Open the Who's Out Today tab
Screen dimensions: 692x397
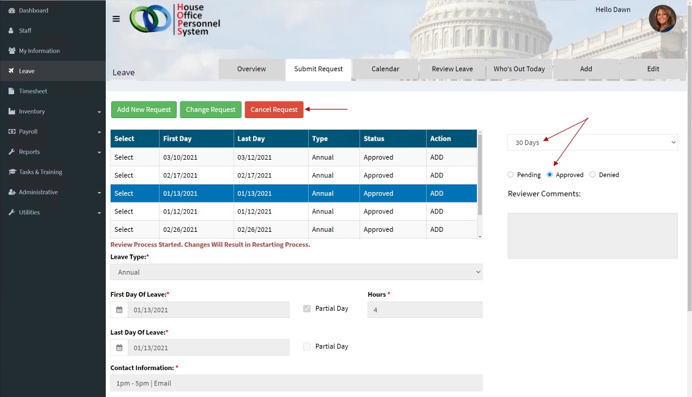coord(519,69)
